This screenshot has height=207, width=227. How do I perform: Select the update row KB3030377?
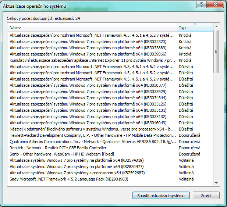tap(110, 85)
